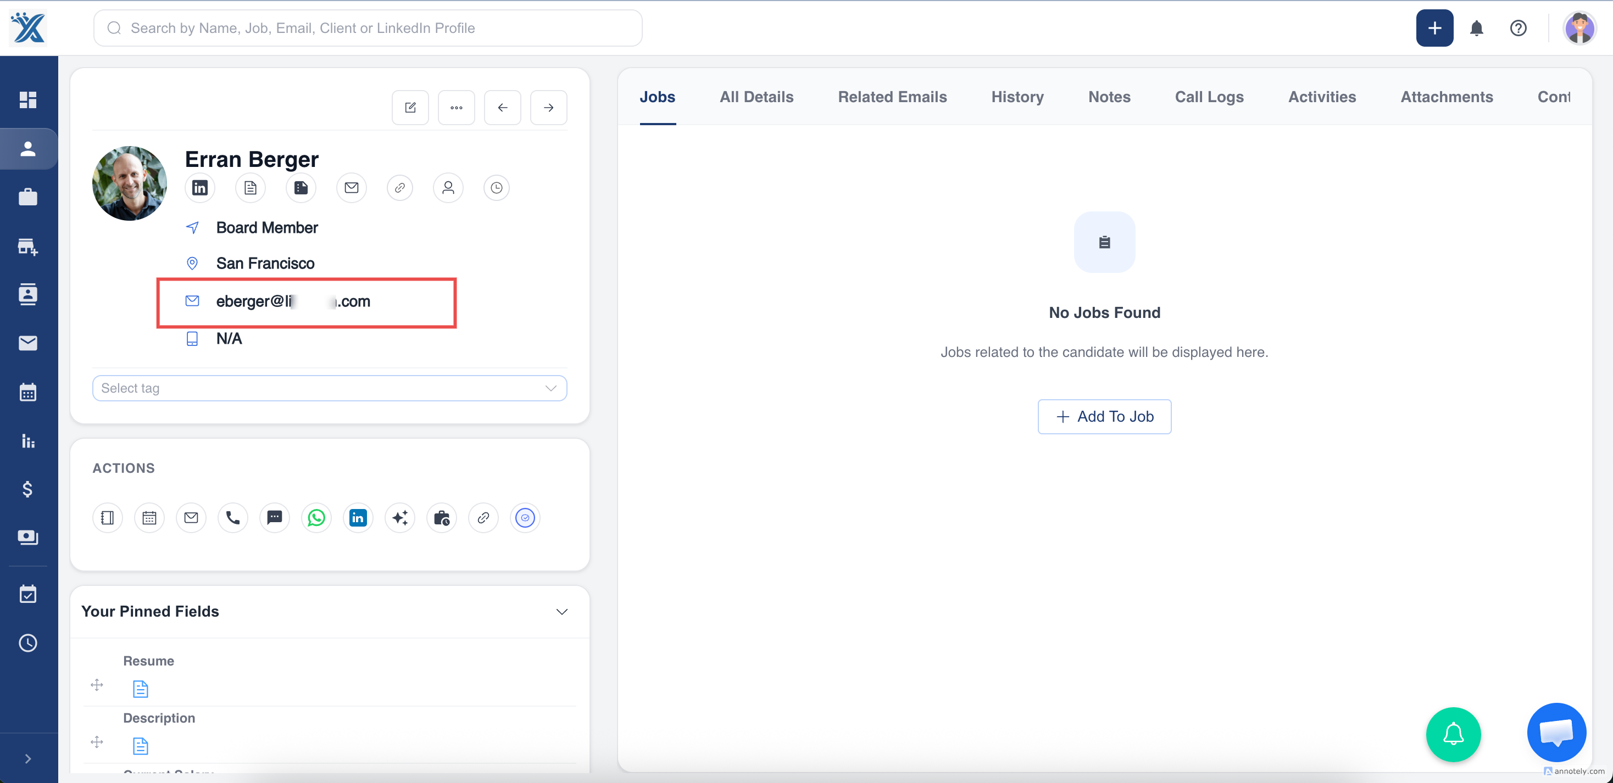Open the blue chat support bubble
The width and height of the screenshot is (1613, 783).
pos(1556,732)
